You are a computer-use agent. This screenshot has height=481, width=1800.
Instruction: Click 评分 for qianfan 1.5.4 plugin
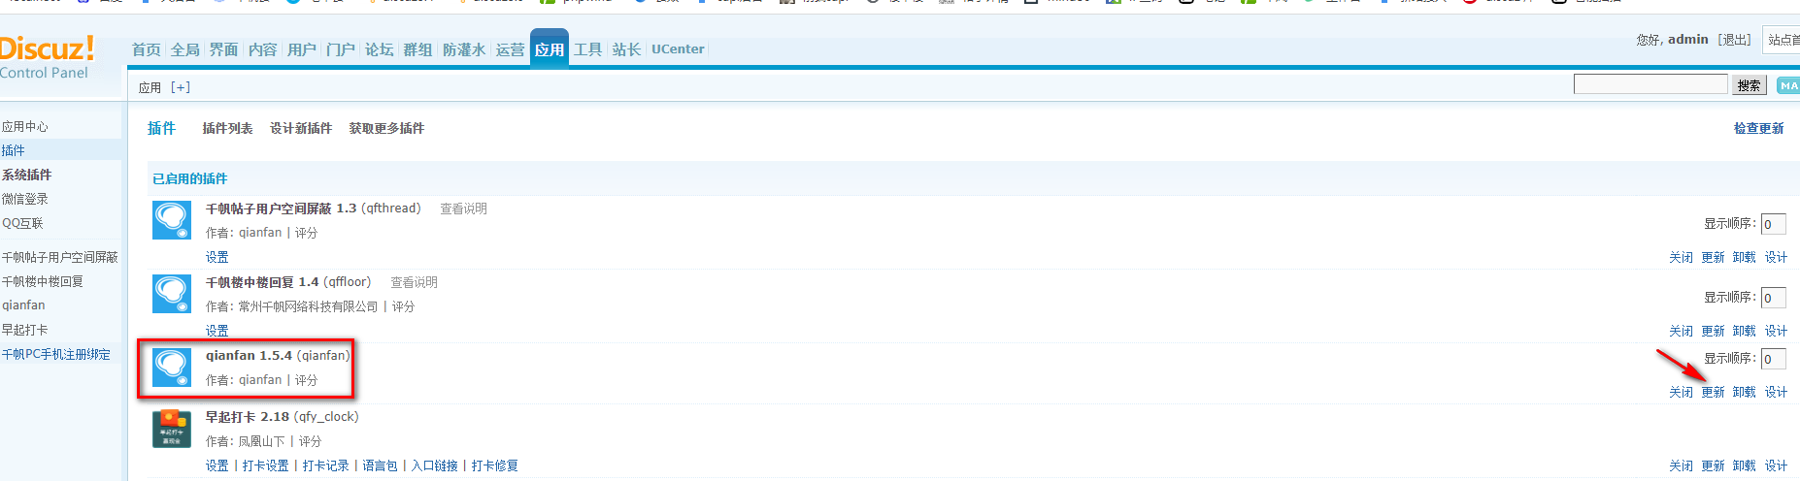pyautogui.click(x=307, y=380)
